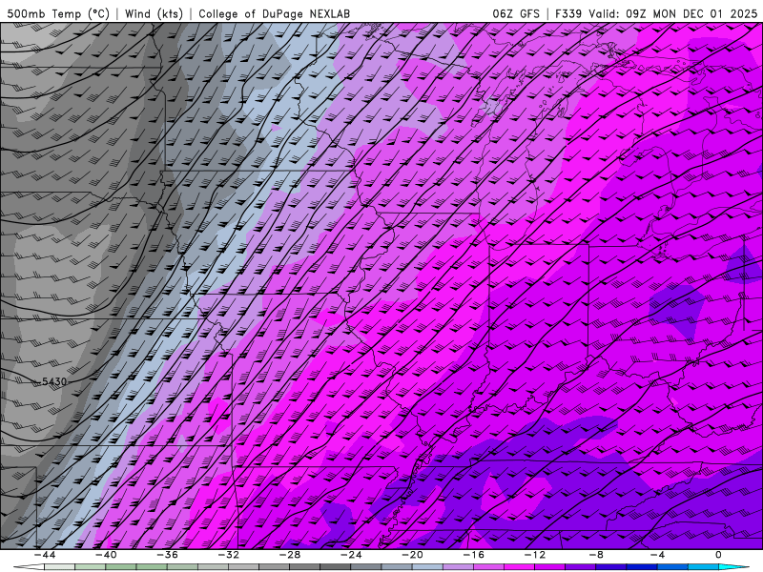Click the '-12' color scale label

tap(535, 555)
